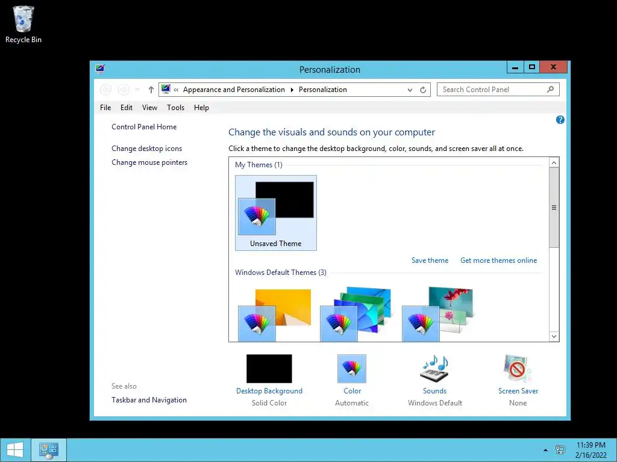The width and height of the screenshot is (617, 462).
Task: Open the Edit menu
Action: point(127,108)
